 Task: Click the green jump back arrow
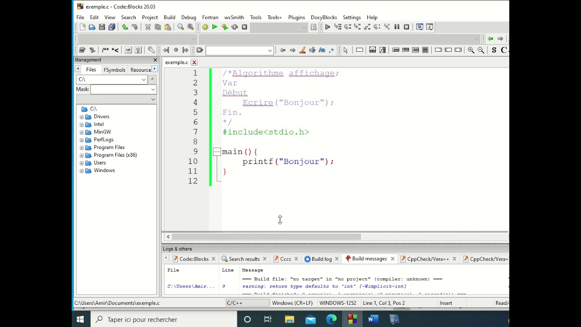490,39
